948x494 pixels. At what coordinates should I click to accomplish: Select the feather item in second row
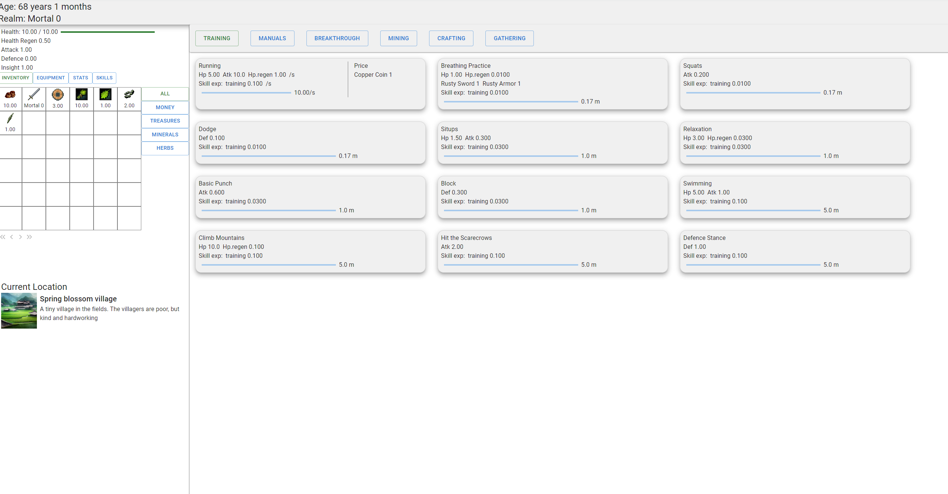[10, 122]
